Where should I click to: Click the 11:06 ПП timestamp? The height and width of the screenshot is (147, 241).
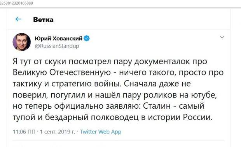click(x=24, y=132)
